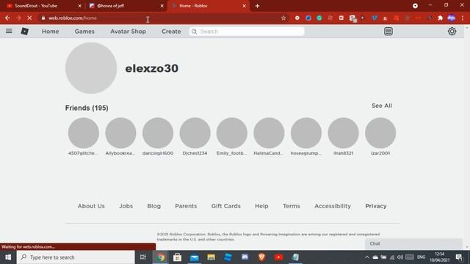Open File Explorer on the taskbar
This screenshot has height=264, width=470.
coord(211,257)
